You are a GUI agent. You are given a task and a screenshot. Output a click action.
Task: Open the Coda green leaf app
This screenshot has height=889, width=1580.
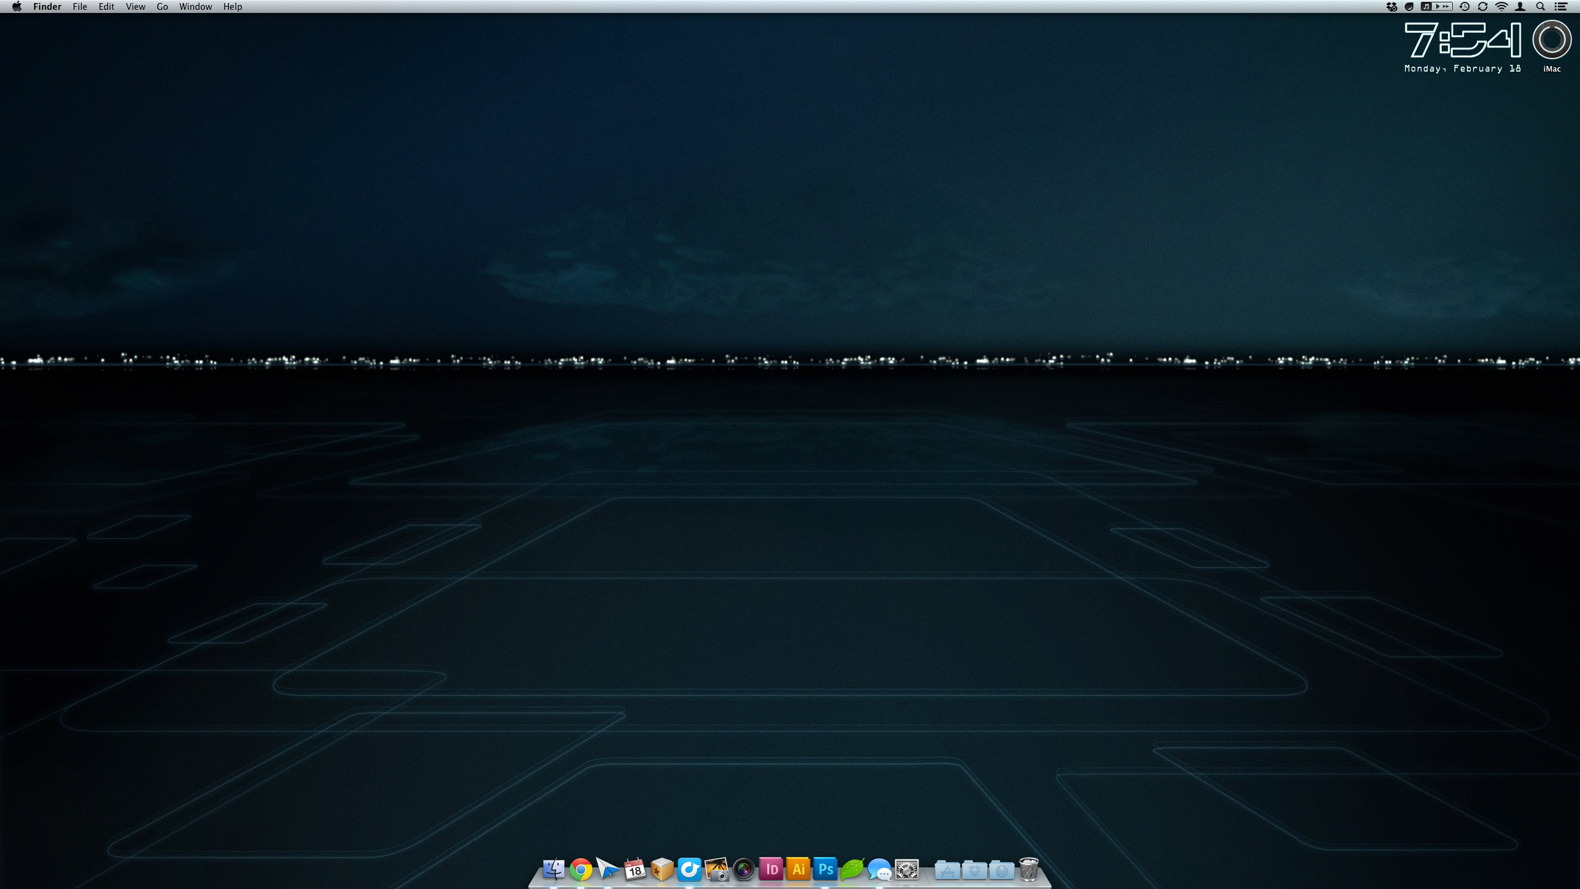(x=852, y=870)
